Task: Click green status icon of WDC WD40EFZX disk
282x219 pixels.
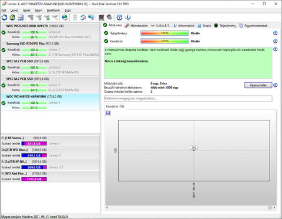Action: click(x=4, y=103)
